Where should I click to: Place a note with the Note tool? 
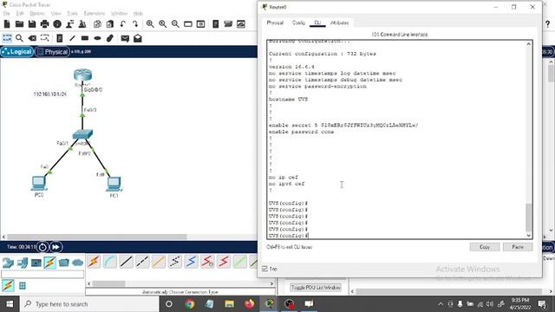(60, 38)
